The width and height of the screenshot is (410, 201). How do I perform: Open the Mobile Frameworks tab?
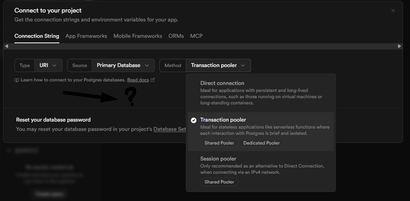tap(138, 36)
